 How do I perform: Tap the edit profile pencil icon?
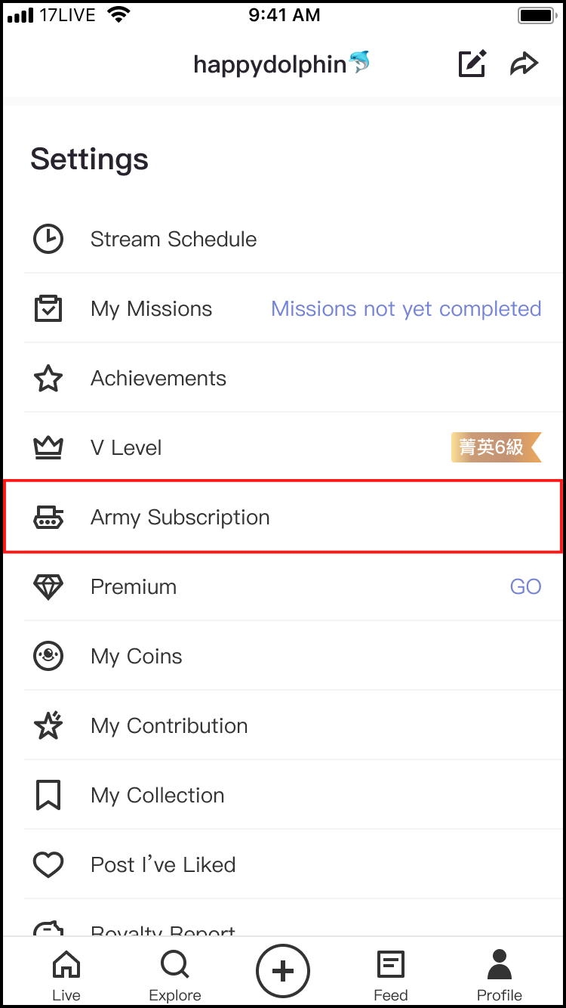(x=472, y=64)
